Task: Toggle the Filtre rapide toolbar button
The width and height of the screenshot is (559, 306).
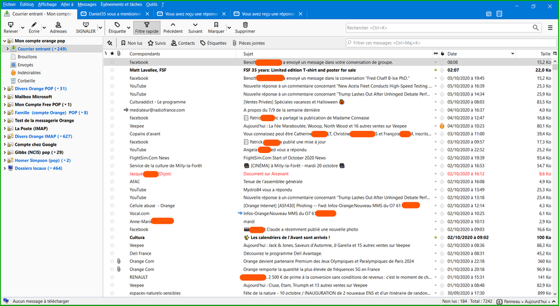Action: click(x=147, y=28)
